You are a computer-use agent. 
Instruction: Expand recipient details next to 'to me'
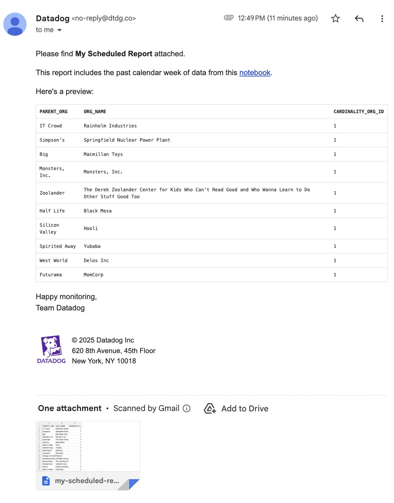[x=60, y=30]
